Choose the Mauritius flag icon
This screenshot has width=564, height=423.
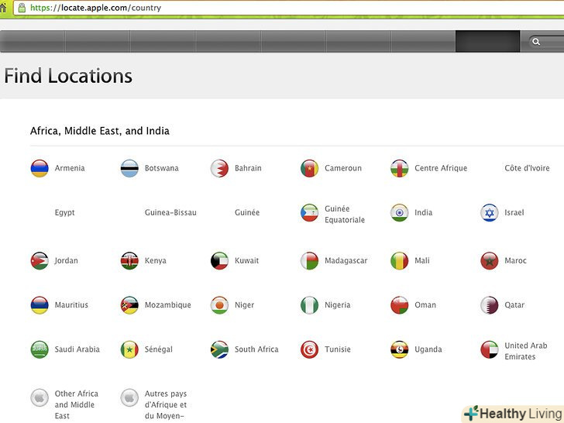click(40, 305)
